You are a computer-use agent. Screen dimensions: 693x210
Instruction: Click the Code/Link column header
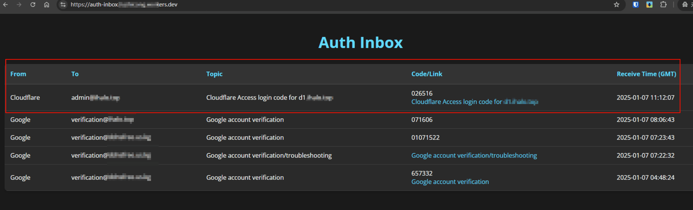pyautogui.click(x=427, y=74)
